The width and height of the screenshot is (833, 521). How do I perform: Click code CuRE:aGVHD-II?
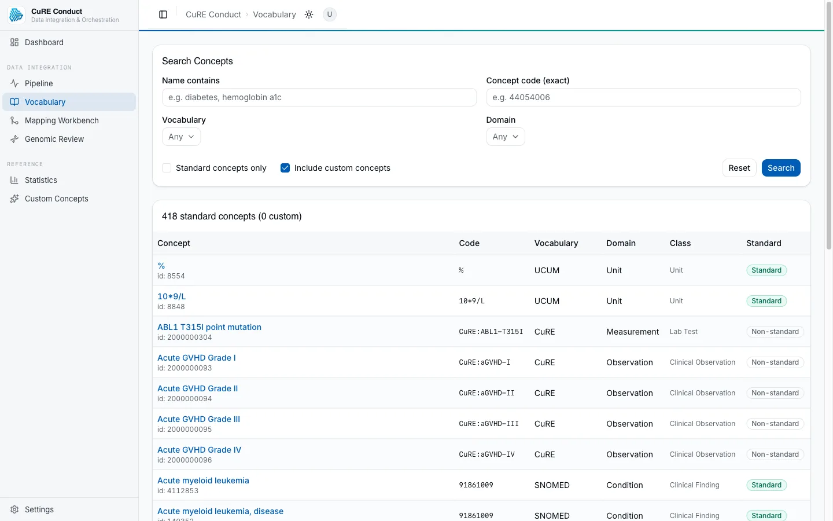click(486, 393)
